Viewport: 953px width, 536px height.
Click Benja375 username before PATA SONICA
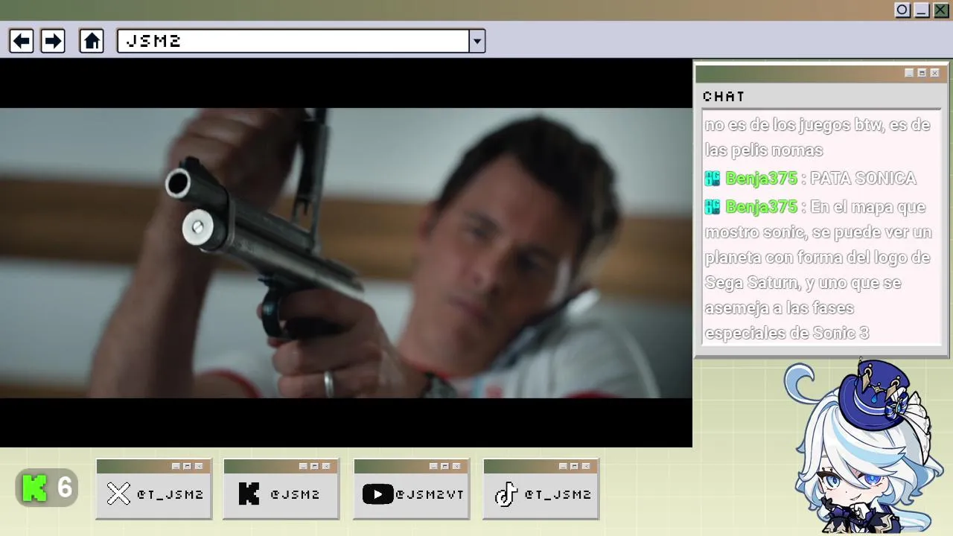(x=761, y=179)
